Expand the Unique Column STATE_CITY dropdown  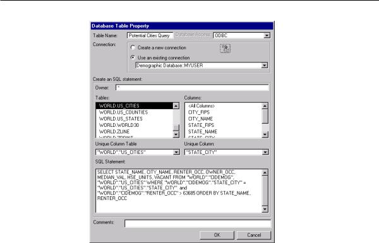point(265,152)
